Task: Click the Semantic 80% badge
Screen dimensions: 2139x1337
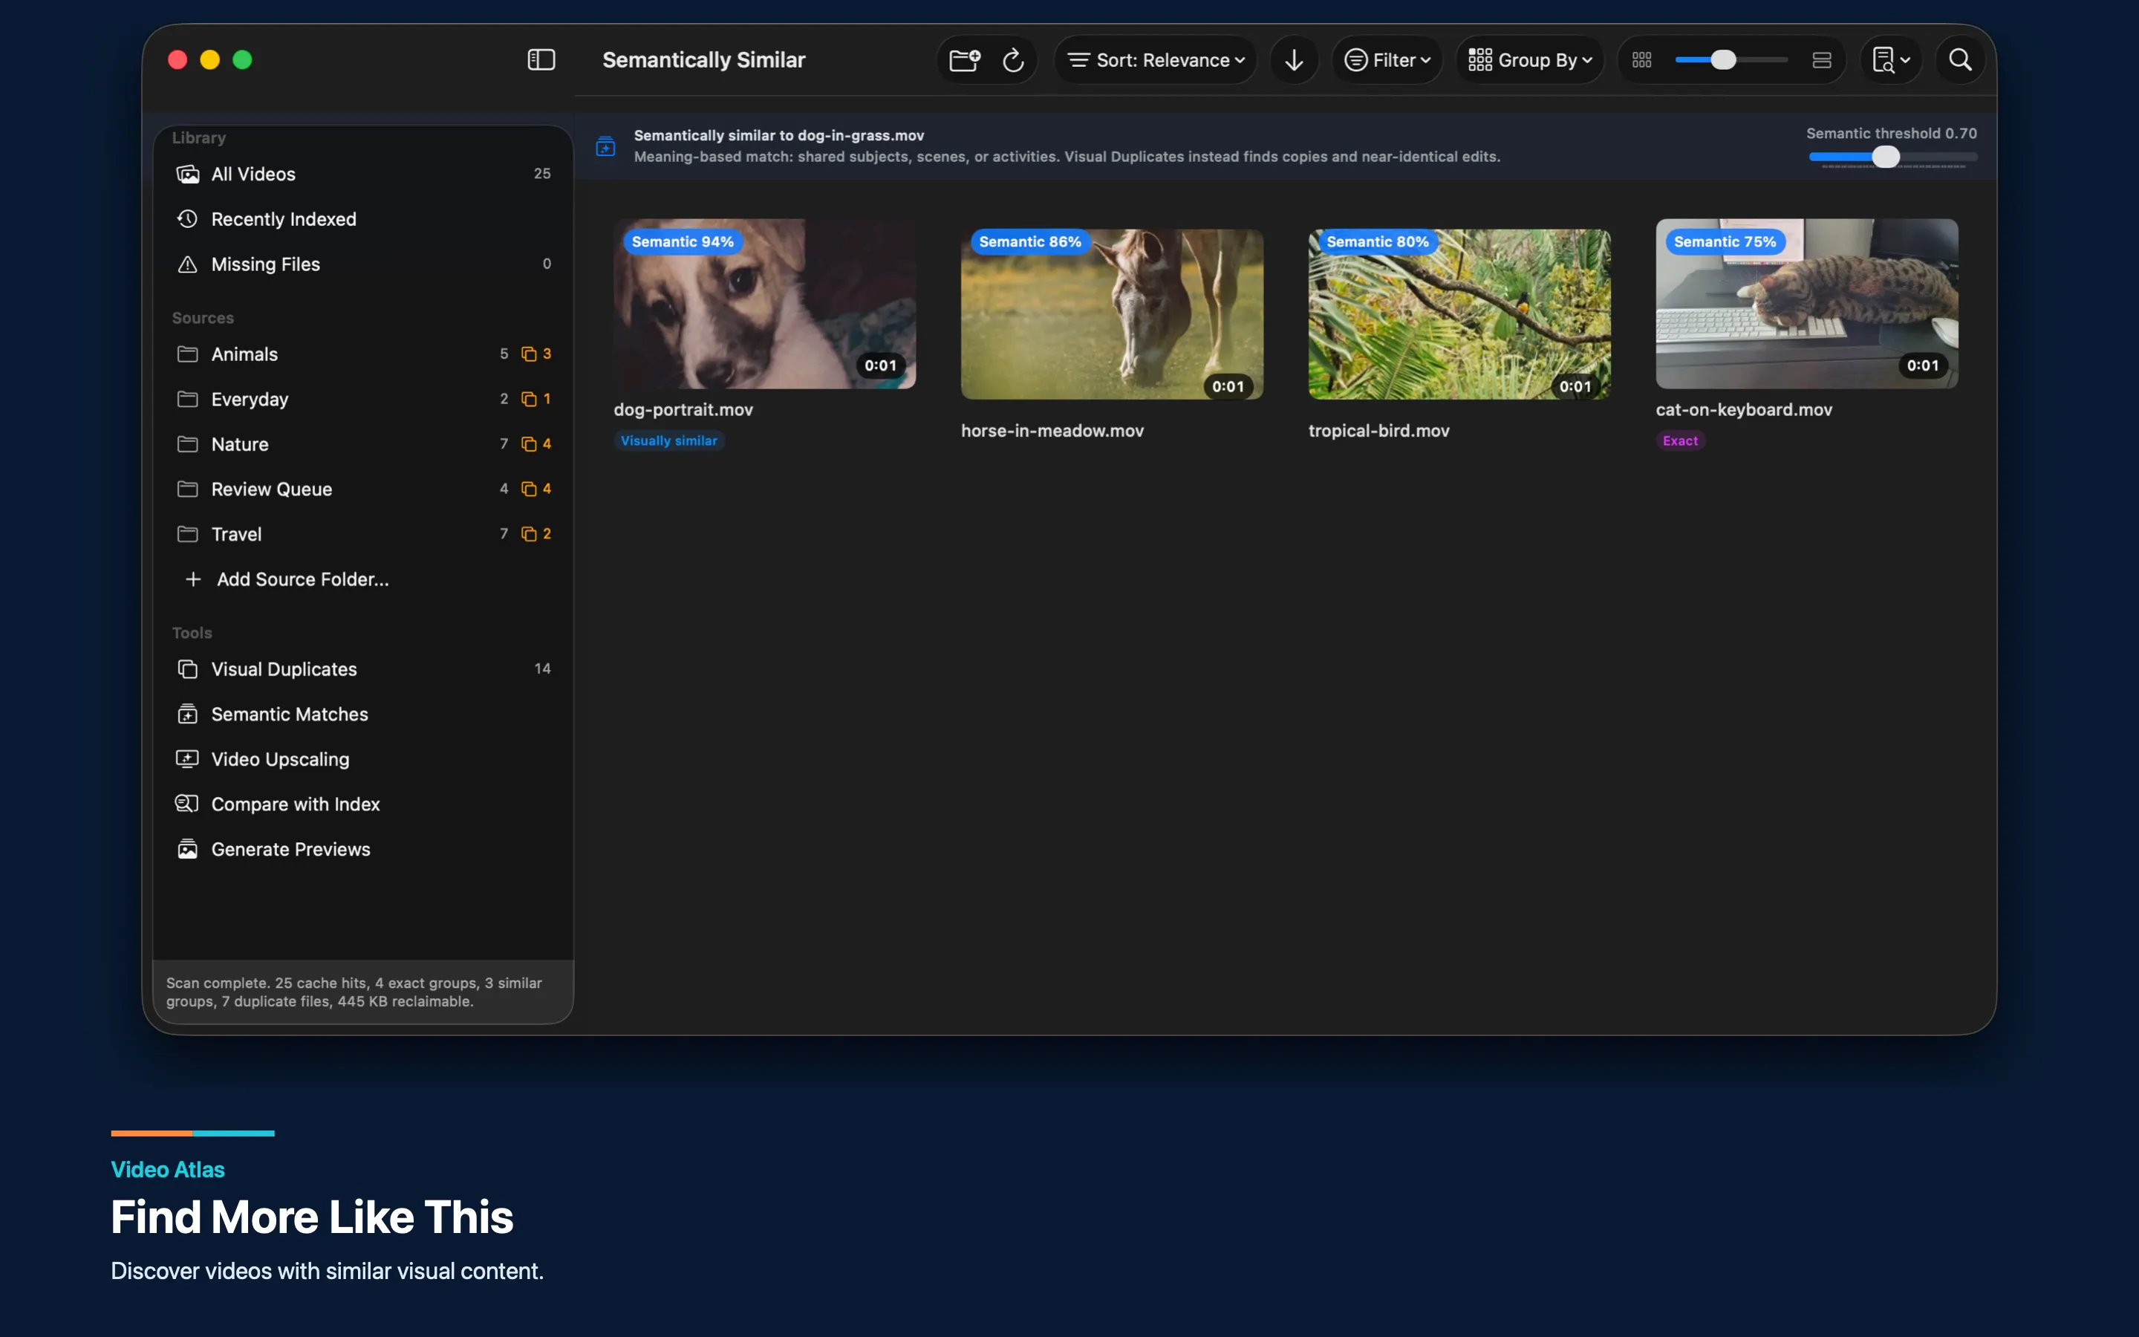Action: pyautogui.click(x=1377, y=241)
